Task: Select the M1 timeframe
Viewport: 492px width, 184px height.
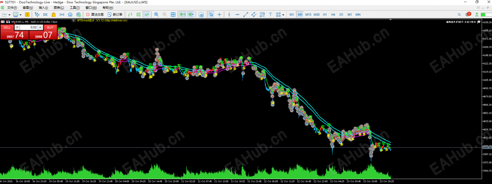Action: pos(292,14)
